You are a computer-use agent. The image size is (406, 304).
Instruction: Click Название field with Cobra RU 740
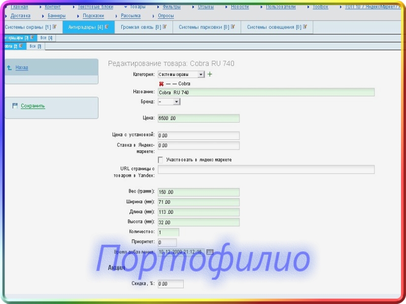pyautogui.click(x=266, y=92)
